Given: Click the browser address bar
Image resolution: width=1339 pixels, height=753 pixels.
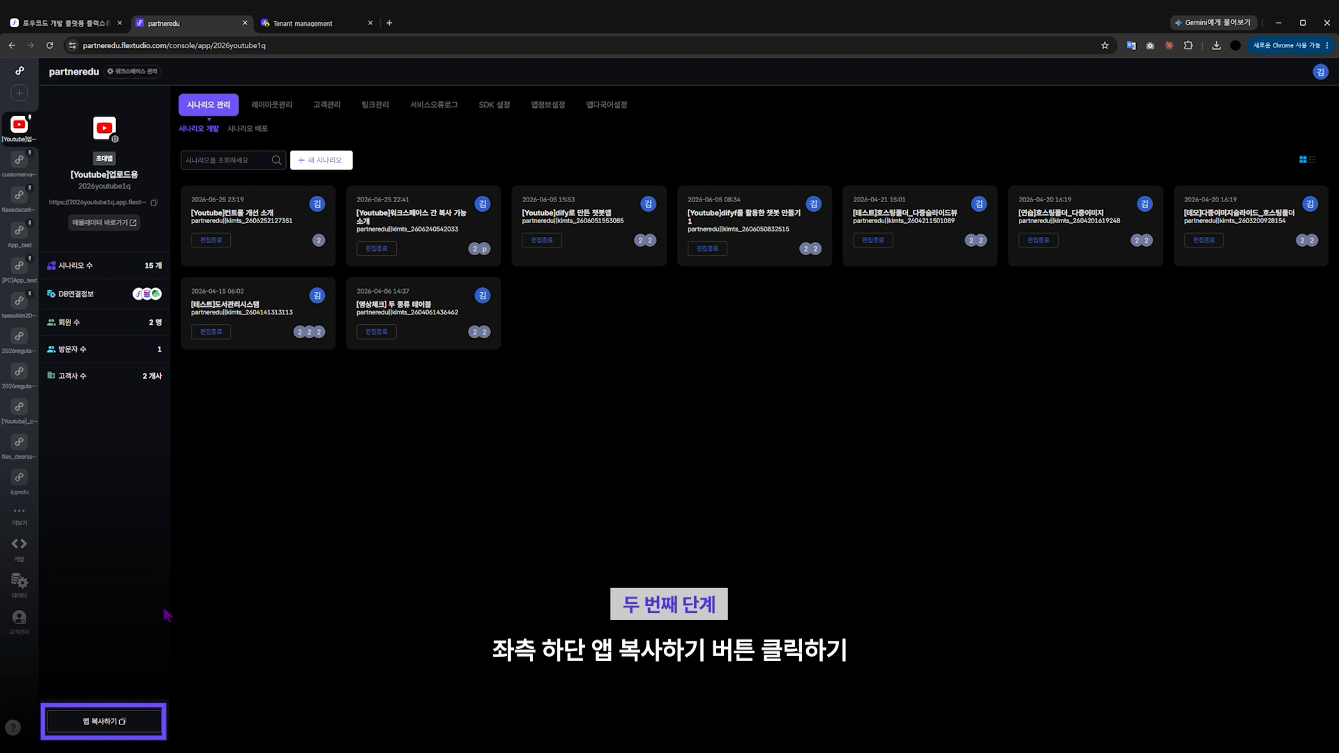Looking at the screenshot, I should [586, 45].
